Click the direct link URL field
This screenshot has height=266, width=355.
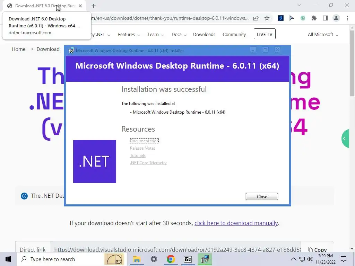tap(175, 249)
